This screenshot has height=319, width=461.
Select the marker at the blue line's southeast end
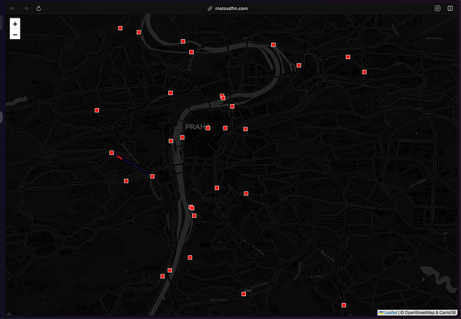152,176
